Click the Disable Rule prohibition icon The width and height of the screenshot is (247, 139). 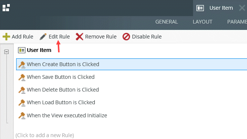click(126, 37)
